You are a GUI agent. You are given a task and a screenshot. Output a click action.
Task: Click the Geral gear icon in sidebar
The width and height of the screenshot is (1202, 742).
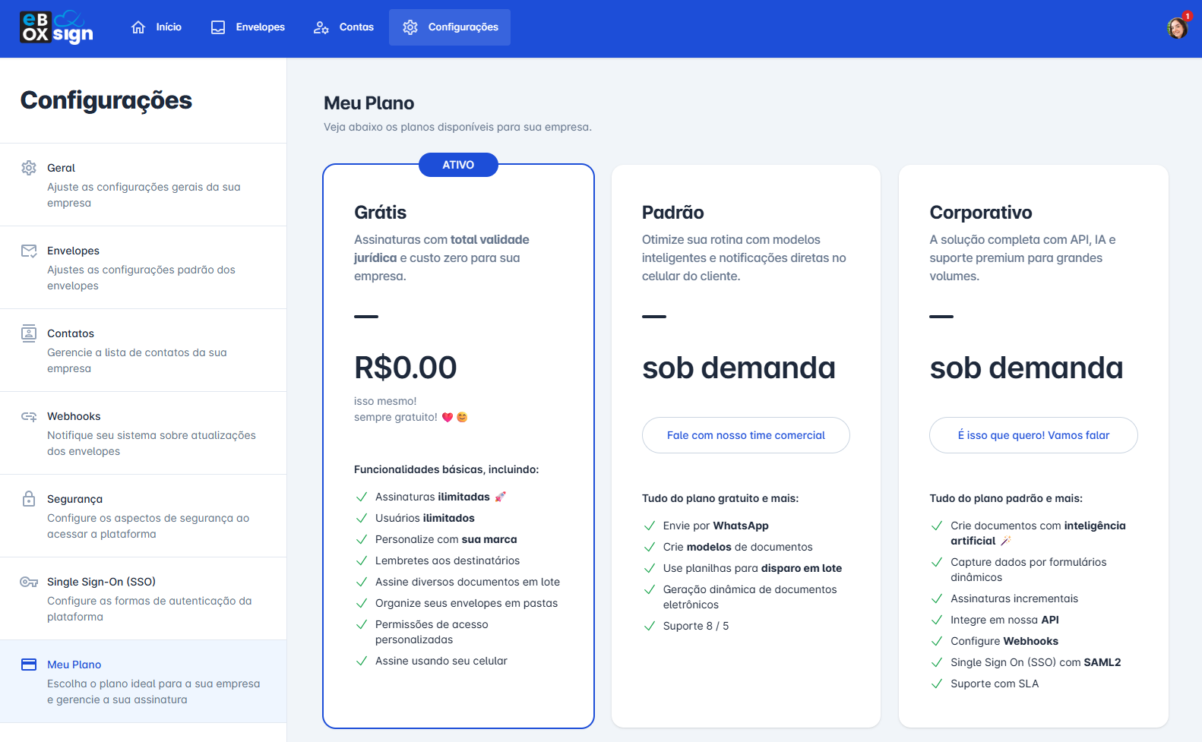click(29, 168)
